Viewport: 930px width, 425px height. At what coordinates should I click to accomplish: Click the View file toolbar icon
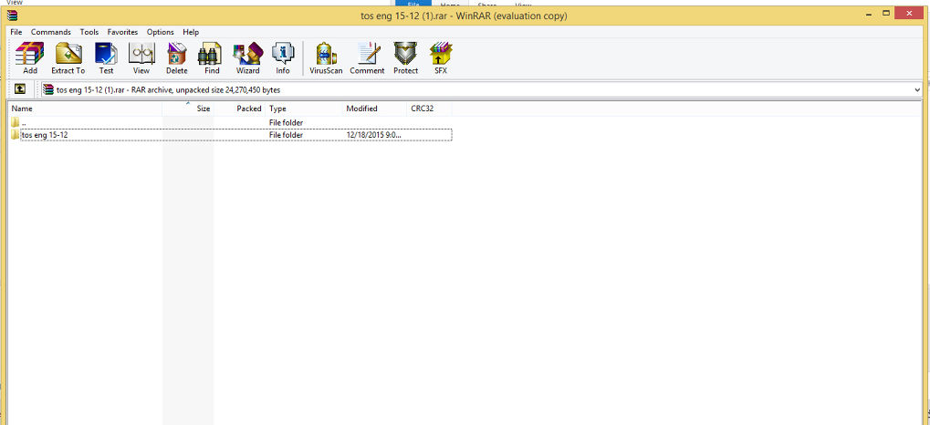(141, 57)
